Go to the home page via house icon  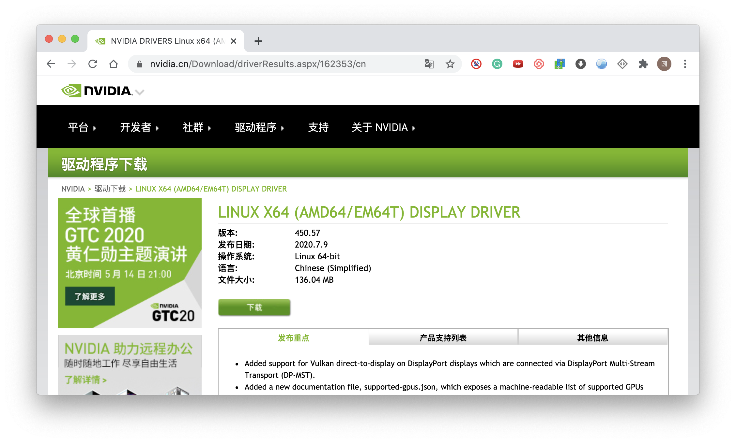point(114,64)
